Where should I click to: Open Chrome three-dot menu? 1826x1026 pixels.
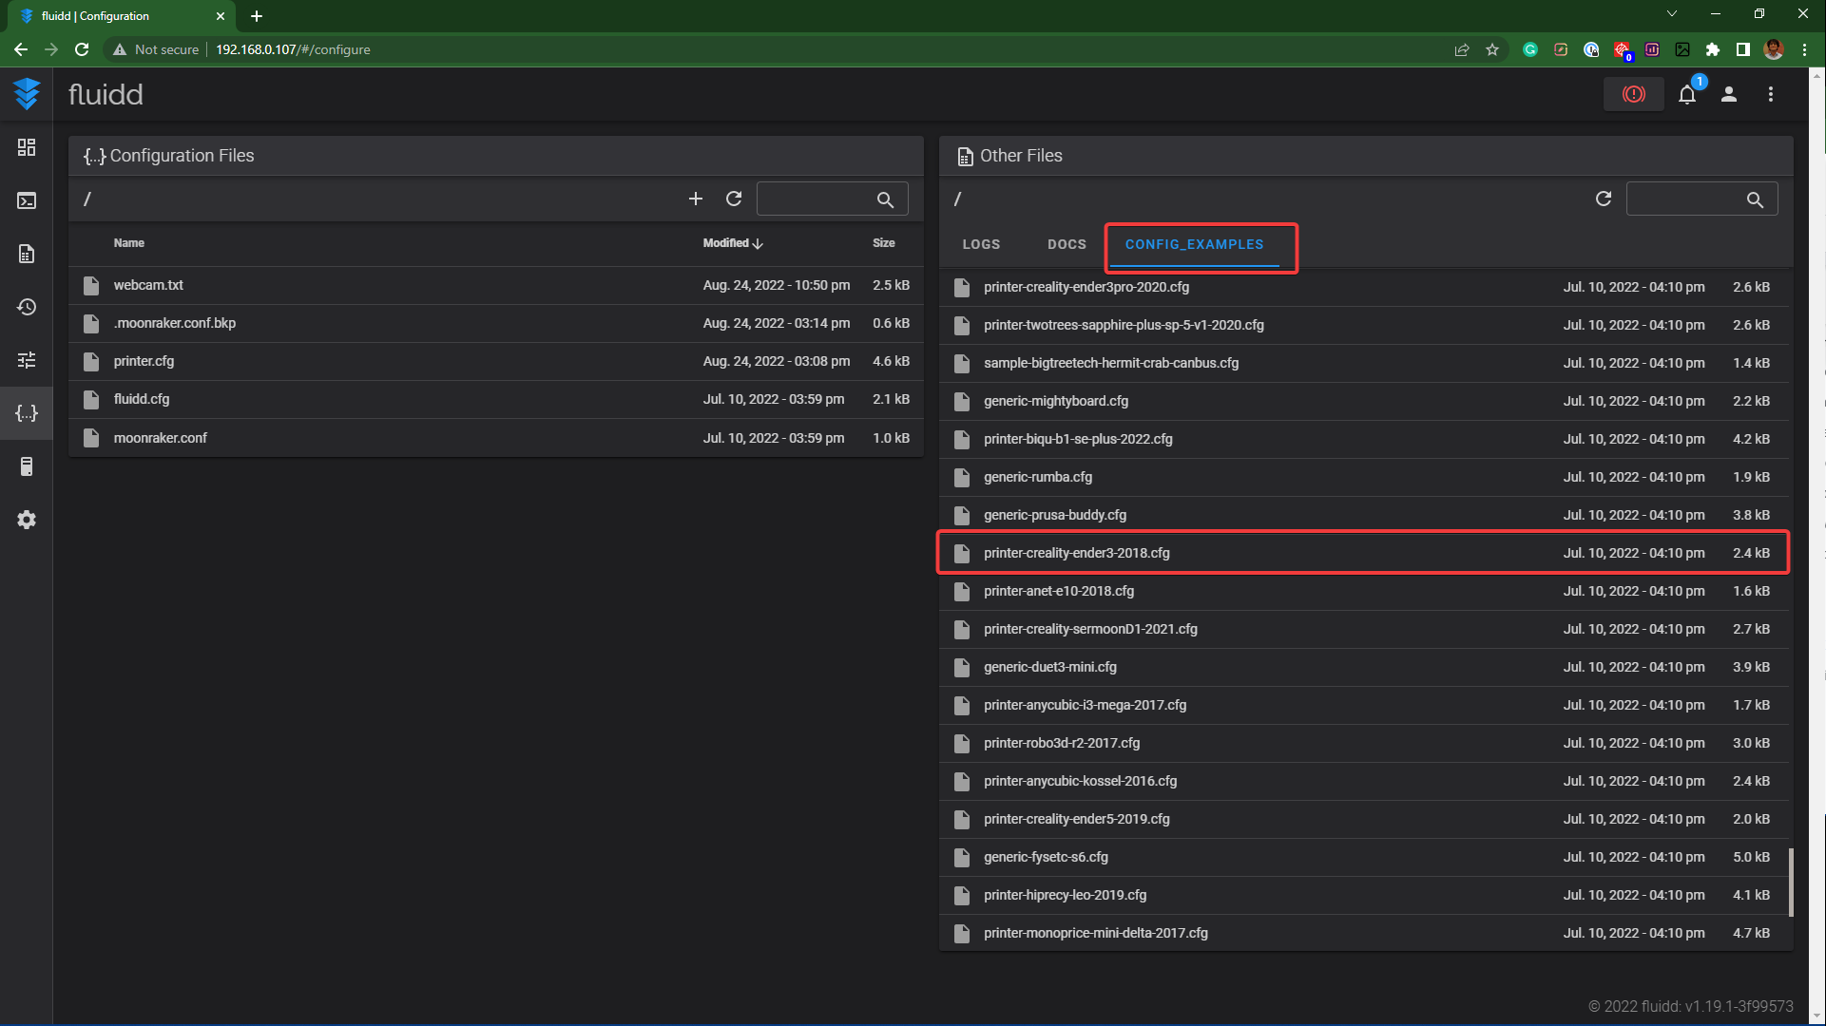1804,49
